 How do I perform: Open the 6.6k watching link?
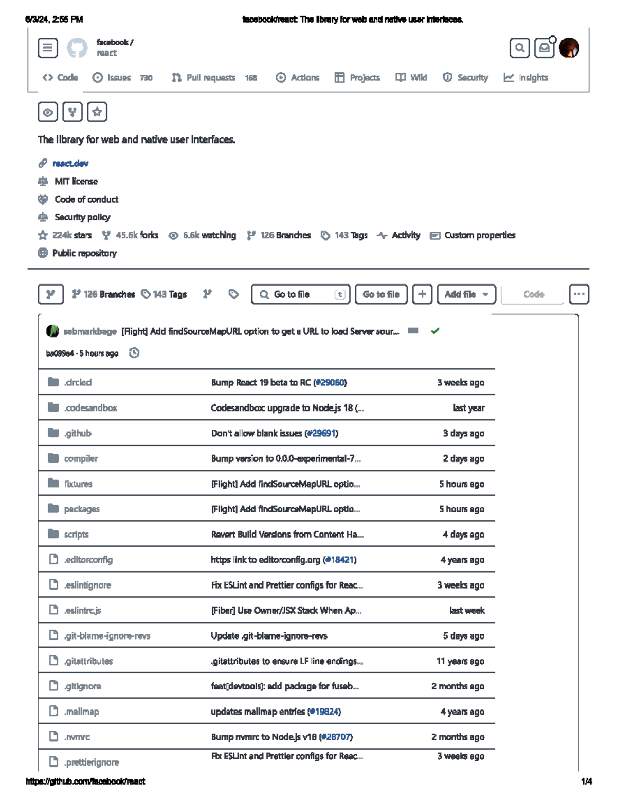(x=203, y=235)
